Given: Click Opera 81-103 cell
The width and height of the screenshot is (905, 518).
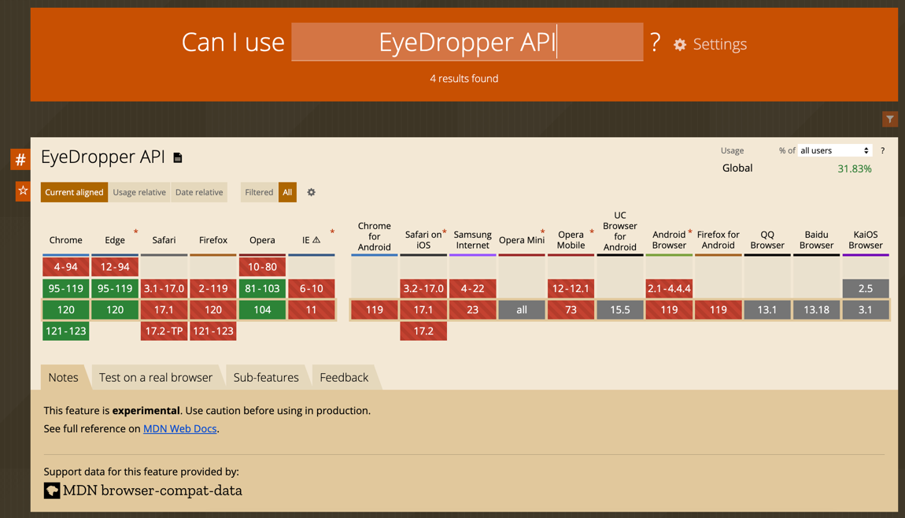Looking at the screenshot, I should [262, 288].
